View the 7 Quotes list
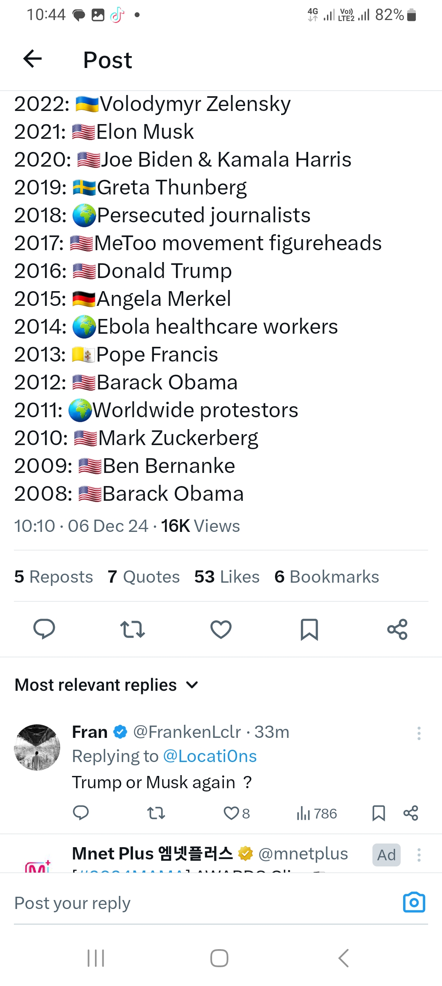Viewport: 442px width, 986px height. (x=144, y=577)
